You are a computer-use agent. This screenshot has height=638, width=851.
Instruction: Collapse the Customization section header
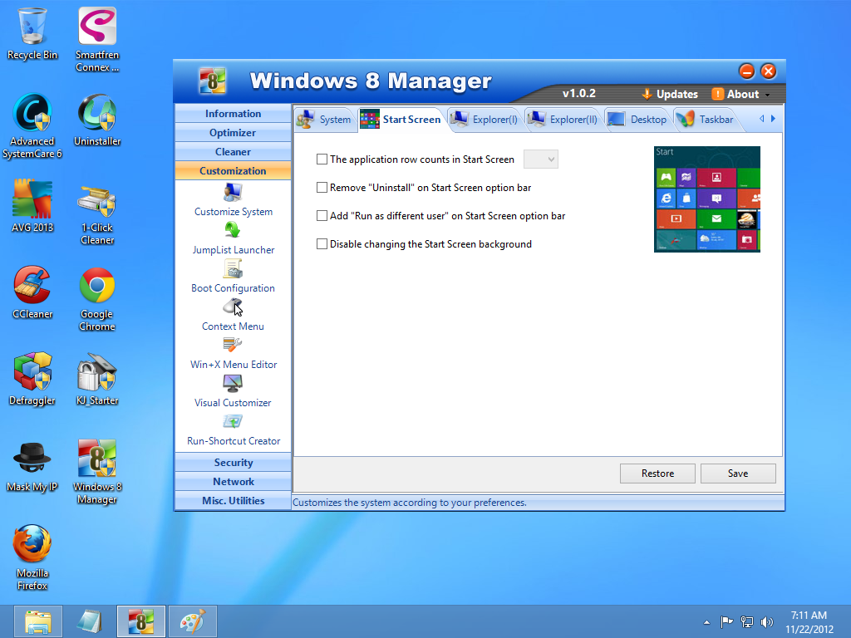233,170
